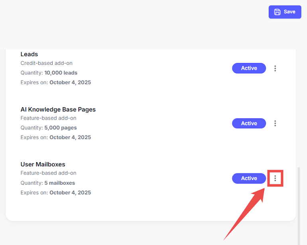Click Active status for AI Knowledge Base Pages
The width and height of the screenshot is (307, 245).
(249, 123)
